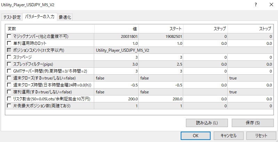This screenshot has height=142, width=278.
Task: Tick the 週末クローズ true/false checkbox
Action: 9,78
